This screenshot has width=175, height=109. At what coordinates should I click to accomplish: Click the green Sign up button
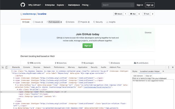[x=87, y=46]
